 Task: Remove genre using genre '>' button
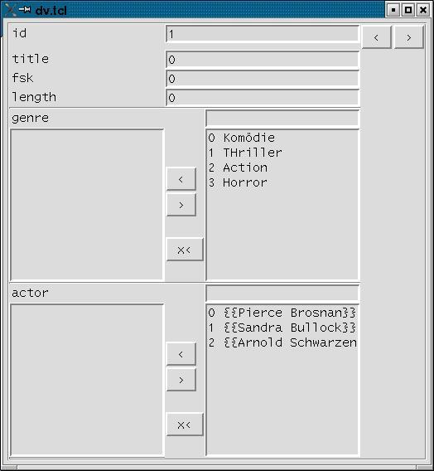click(x=181, y=205)
